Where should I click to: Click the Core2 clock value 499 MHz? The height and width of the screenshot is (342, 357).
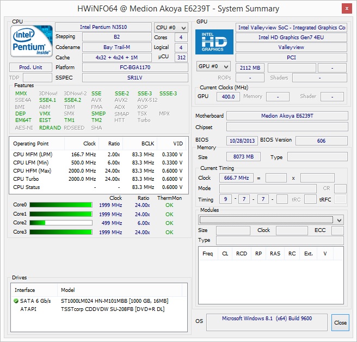coord(112,223)
